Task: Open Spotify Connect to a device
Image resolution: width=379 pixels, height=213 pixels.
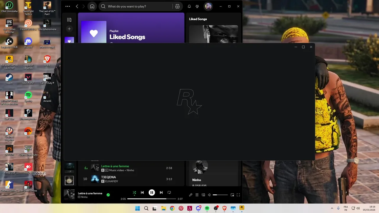Action: [203, 195]
